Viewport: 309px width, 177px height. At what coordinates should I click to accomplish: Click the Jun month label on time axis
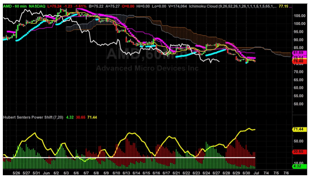point(46,173)
